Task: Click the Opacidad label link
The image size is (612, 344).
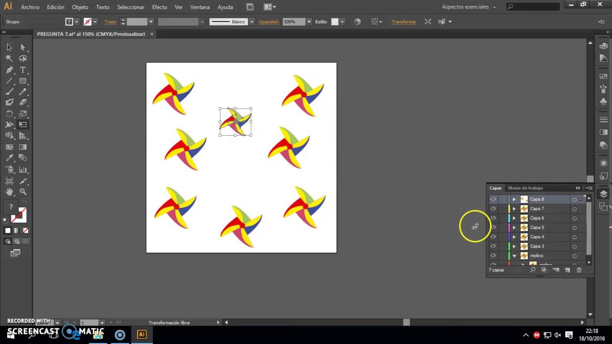Action: click(269, 22)
